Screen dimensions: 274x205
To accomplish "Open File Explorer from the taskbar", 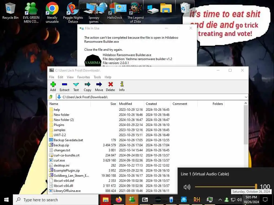I will 105,200.
